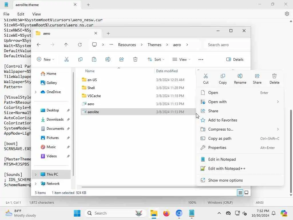293x220 pixels.
Task: Add new Explorer tab
Action: pyautogui.click(x=108, y=34)
